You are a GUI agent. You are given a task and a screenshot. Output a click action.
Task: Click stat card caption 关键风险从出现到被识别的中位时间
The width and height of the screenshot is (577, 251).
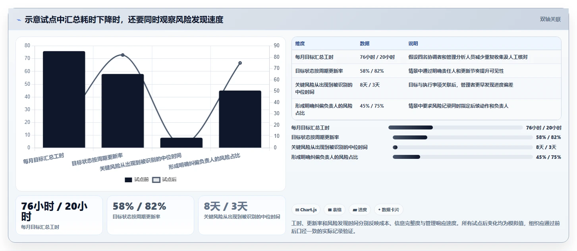pos(242,217)
